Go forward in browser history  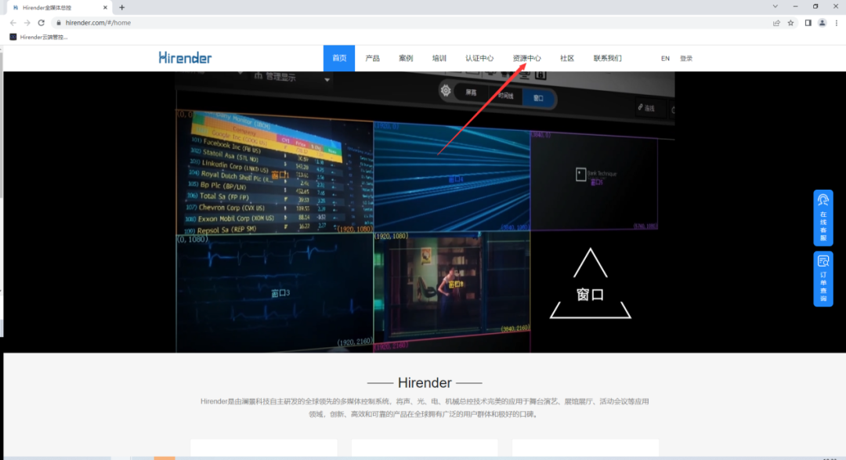point(27,23)
